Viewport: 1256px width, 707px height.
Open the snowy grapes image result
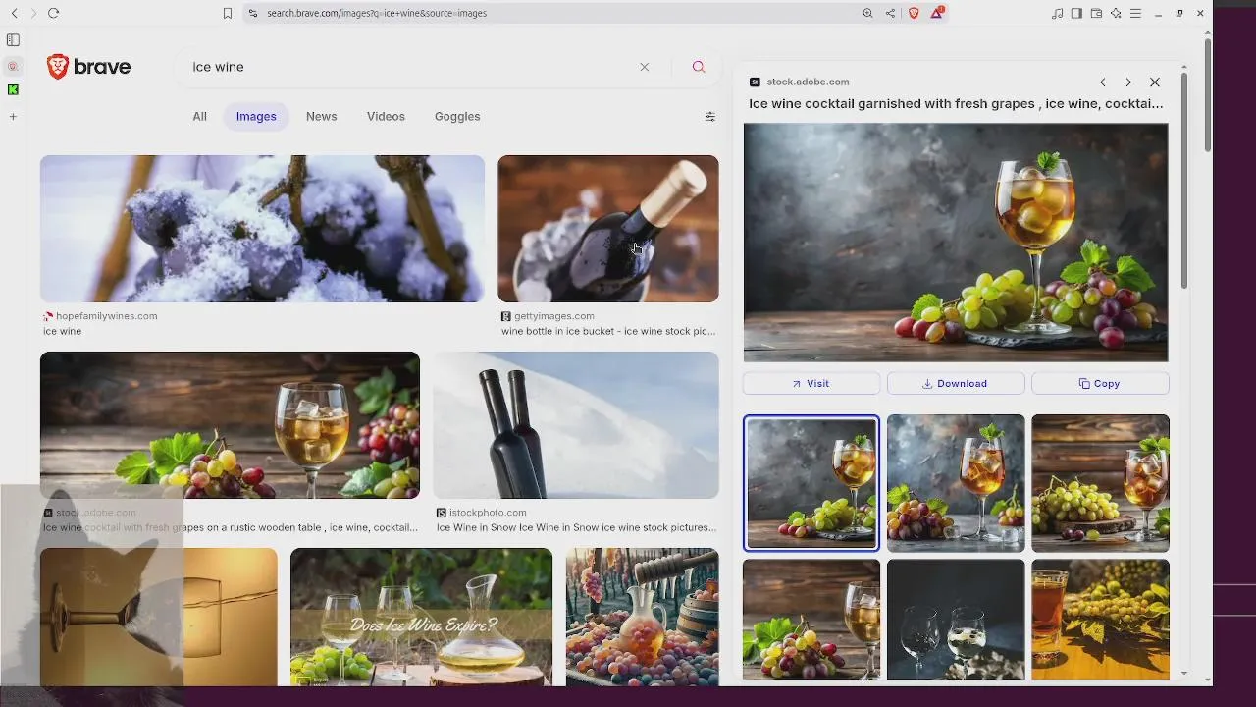pyautogui.click(x=262, y=228)
